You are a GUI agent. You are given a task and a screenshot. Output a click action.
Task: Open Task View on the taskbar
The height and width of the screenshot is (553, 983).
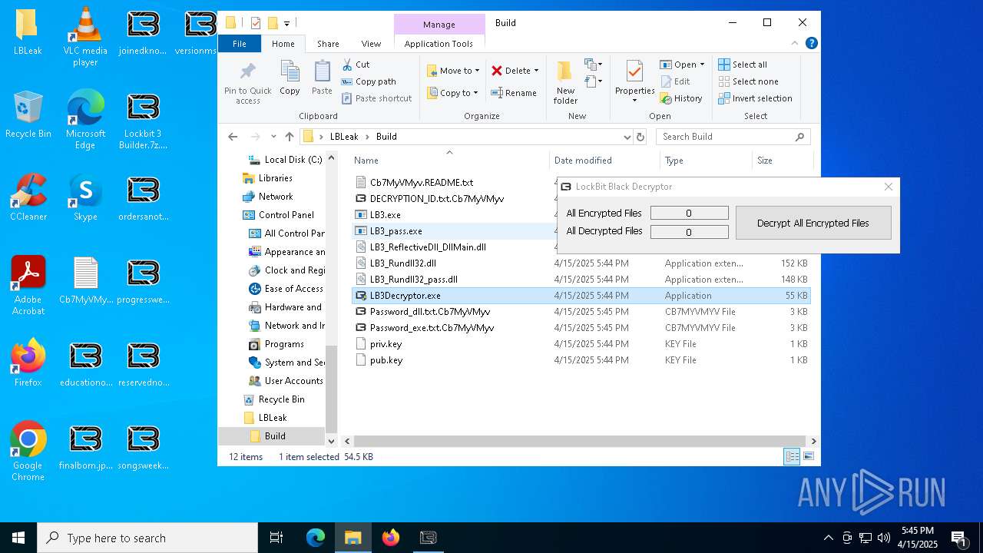(x=276, y=538)
